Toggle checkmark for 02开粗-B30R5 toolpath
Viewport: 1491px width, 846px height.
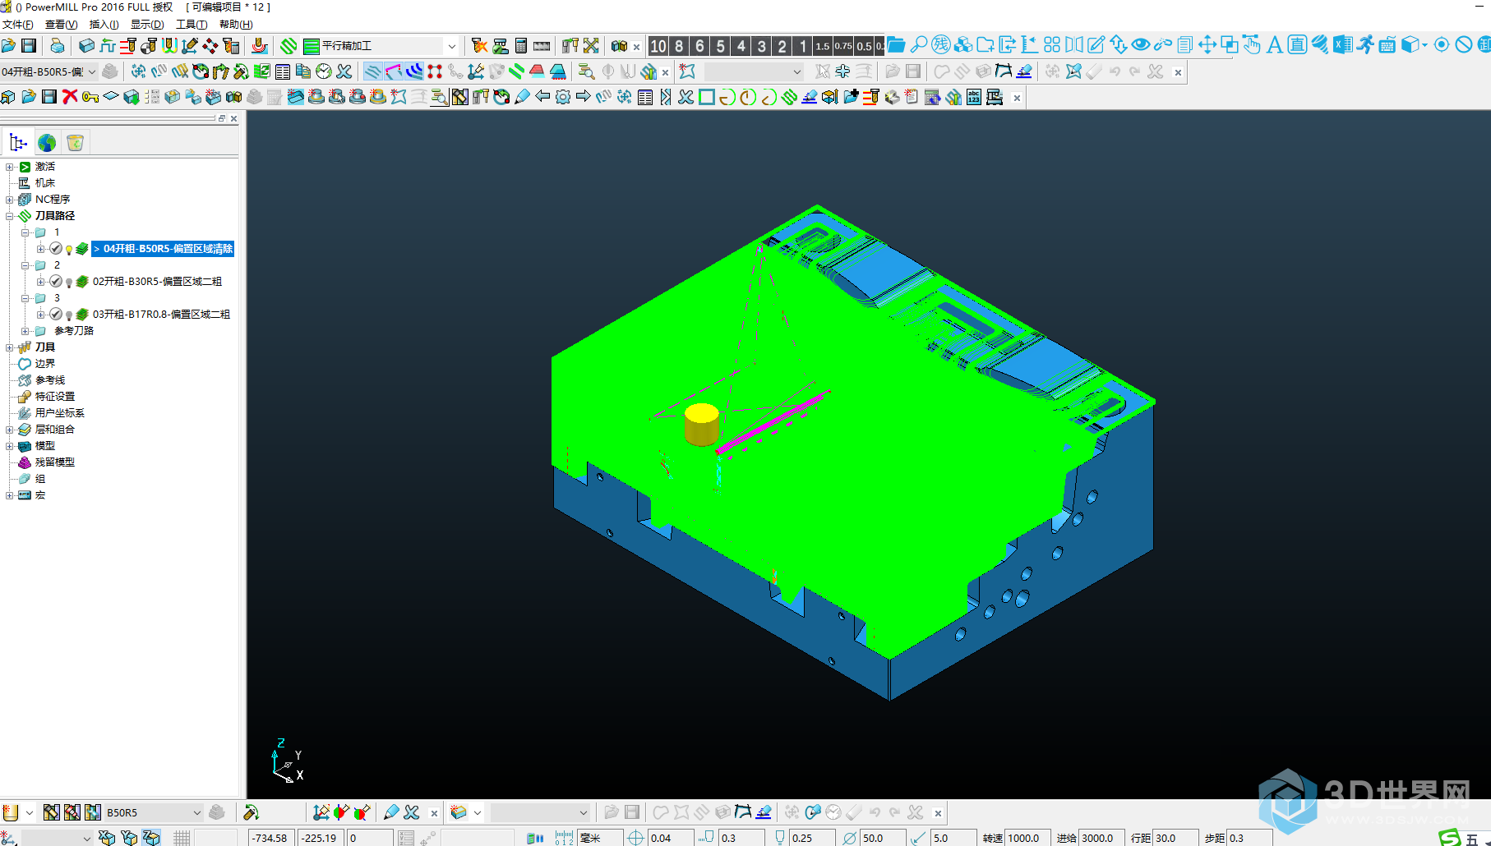[56, 282]
